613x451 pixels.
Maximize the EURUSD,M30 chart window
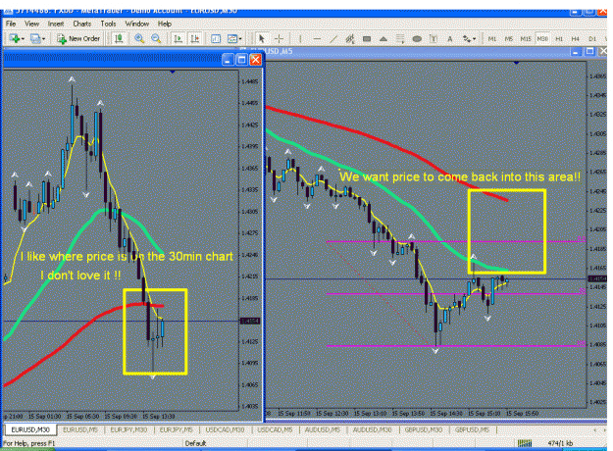[241, 60]
